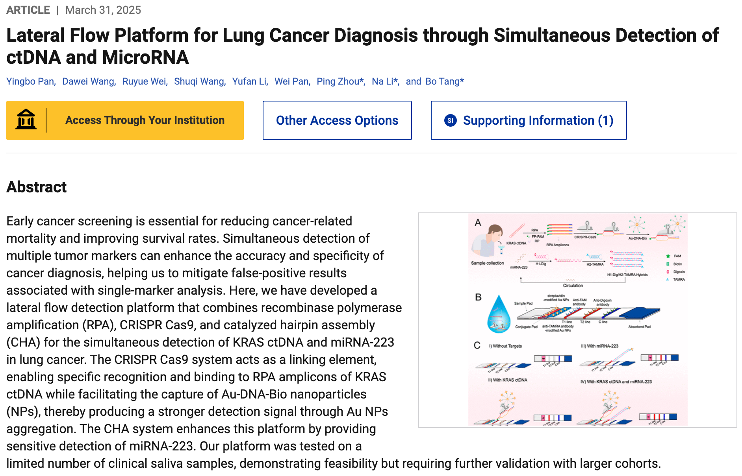742x476 pixels.
Task: Click the article title heading
Action: pyautogui.click(x=362, y=46)
